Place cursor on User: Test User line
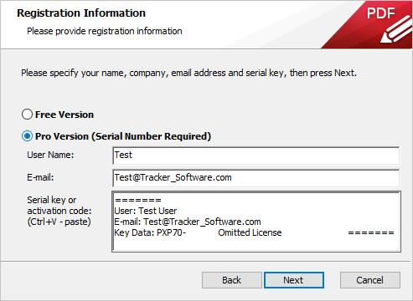This screenshot has width=413, height=301. coord(146,211)
